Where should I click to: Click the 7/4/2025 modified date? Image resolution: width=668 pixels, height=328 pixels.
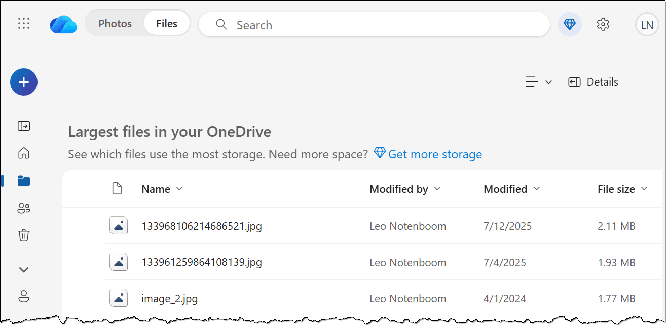[x=505, y=263]
